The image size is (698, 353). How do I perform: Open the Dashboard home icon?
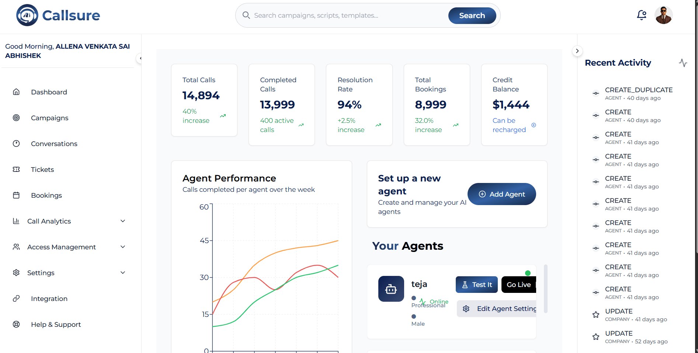pos(16,92)
